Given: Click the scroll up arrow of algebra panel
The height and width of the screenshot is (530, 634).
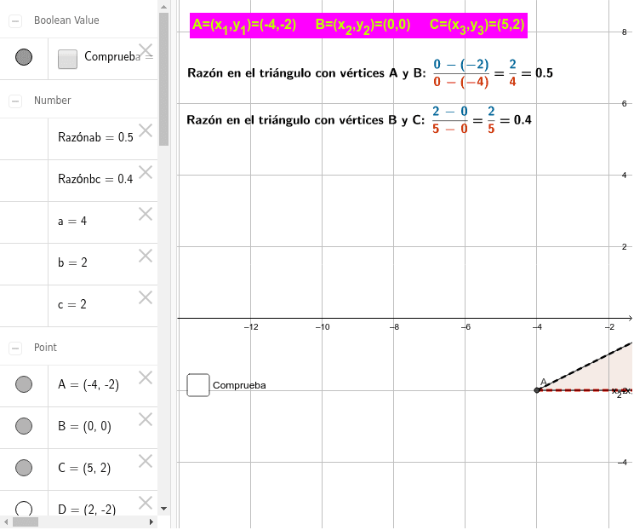Looking at the screenshot, I should click(163, 7).
